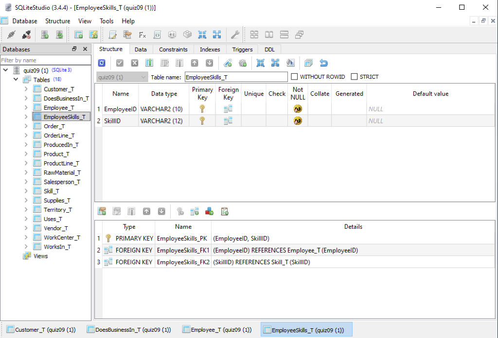Expand the Order_T table node
This screenshot has height=338, width=498.
26,126
